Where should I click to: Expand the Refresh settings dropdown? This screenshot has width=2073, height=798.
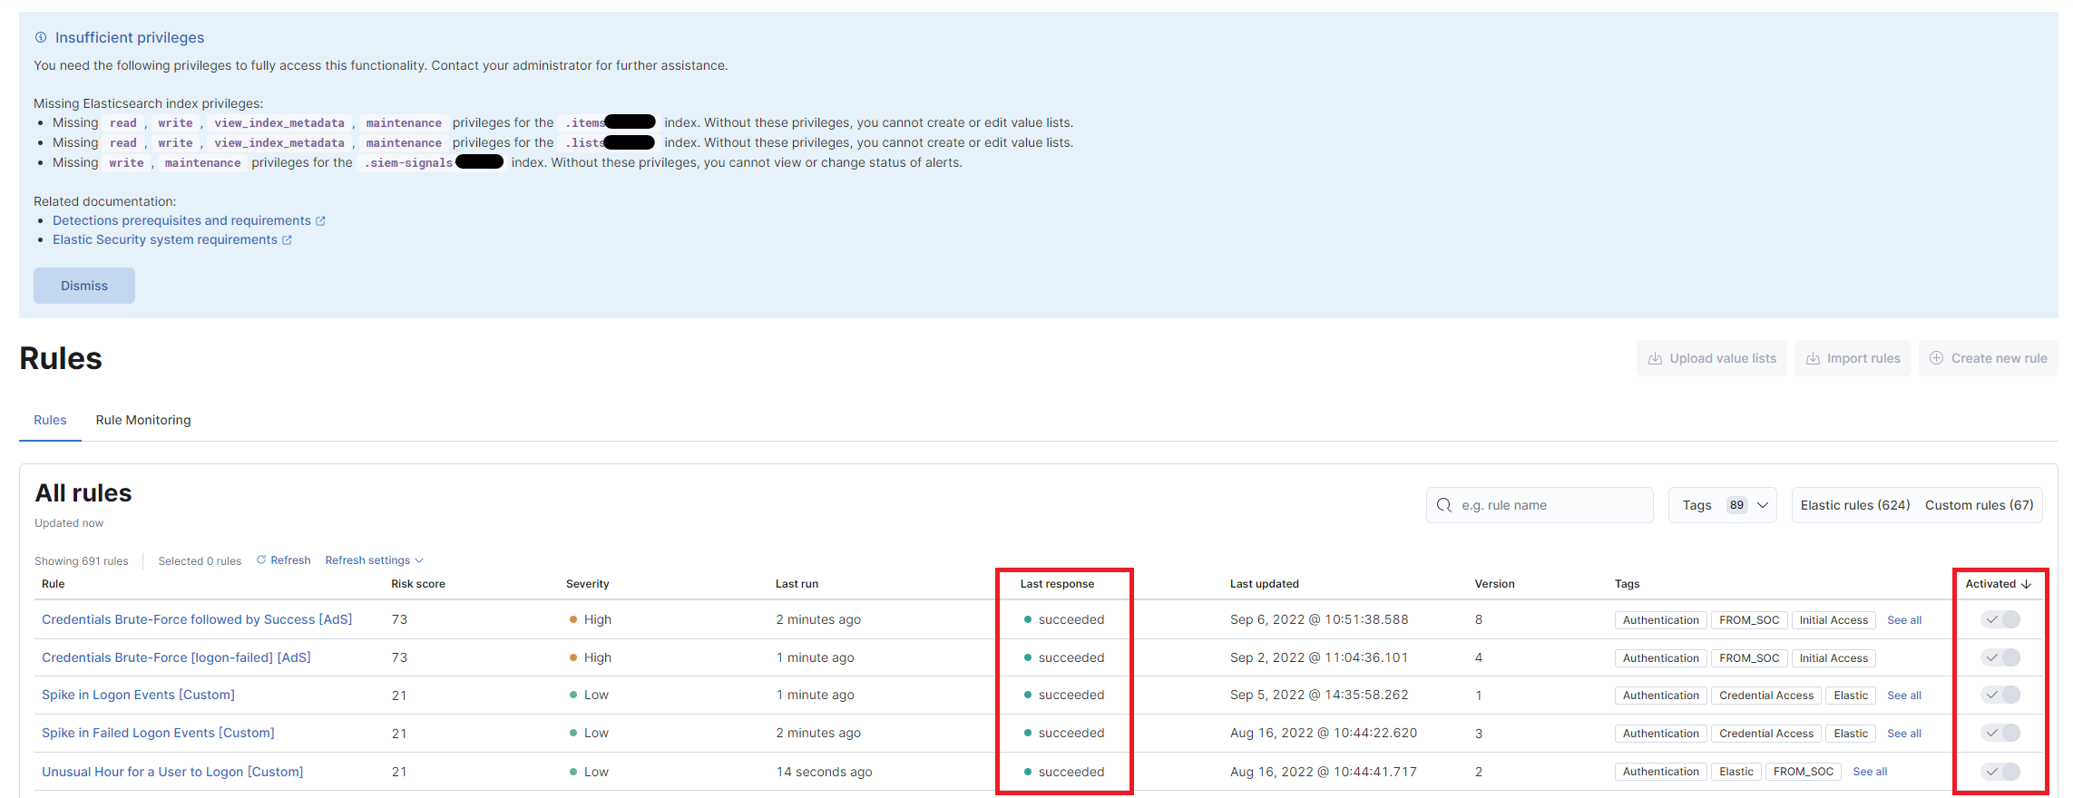point(374,560)
